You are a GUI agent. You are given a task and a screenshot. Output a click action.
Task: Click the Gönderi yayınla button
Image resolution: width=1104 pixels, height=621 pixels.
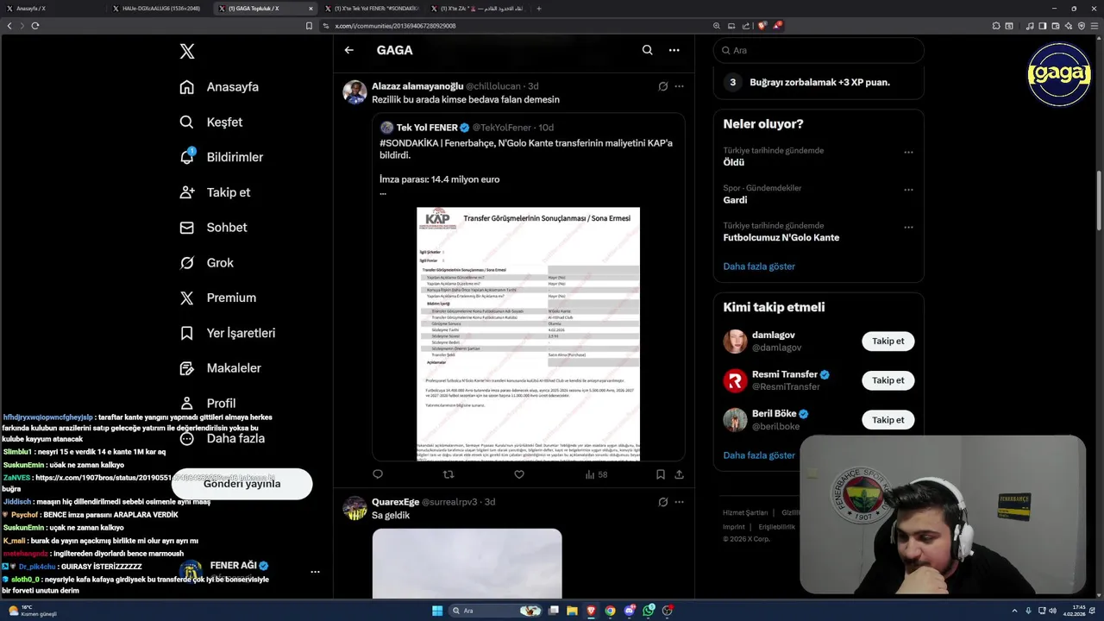pos(241,484)
